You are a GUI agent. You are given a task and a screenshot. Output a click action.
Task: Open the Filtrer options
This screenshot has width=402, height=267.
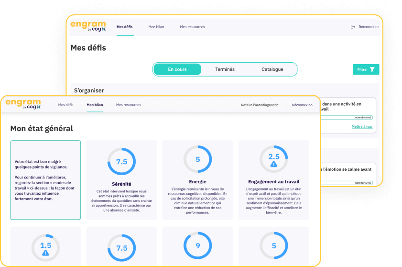pyautogui.click(x=366, y=69)
